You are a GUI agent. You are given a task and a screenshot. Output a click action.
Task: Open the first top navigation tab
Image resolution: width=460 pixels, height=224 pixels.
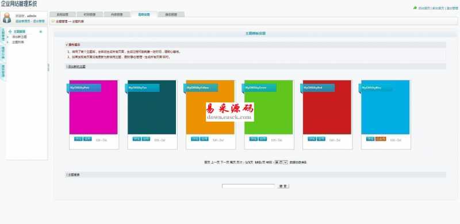point(63,14)
